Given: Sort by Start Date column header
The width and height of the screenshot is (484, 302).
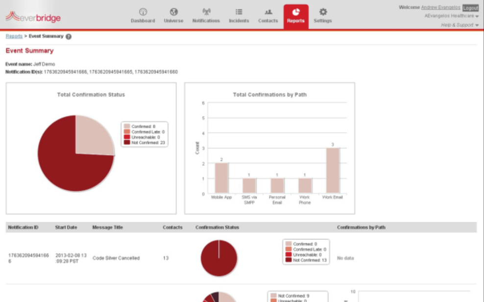Looking at the screenshot, I should (66, 227).
